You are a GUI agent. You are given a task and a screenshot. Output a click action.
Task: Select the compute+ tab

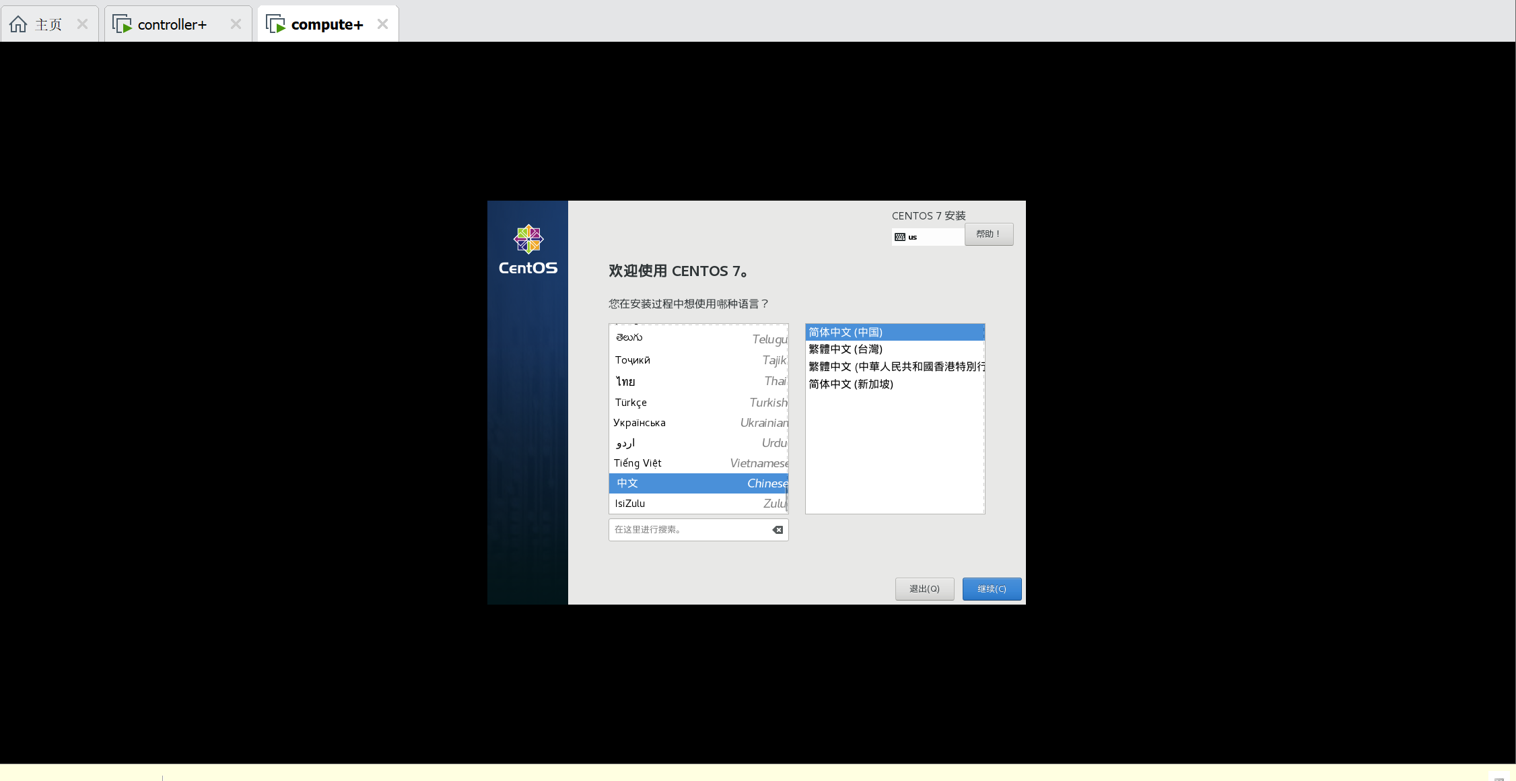(x=328, y=24)
